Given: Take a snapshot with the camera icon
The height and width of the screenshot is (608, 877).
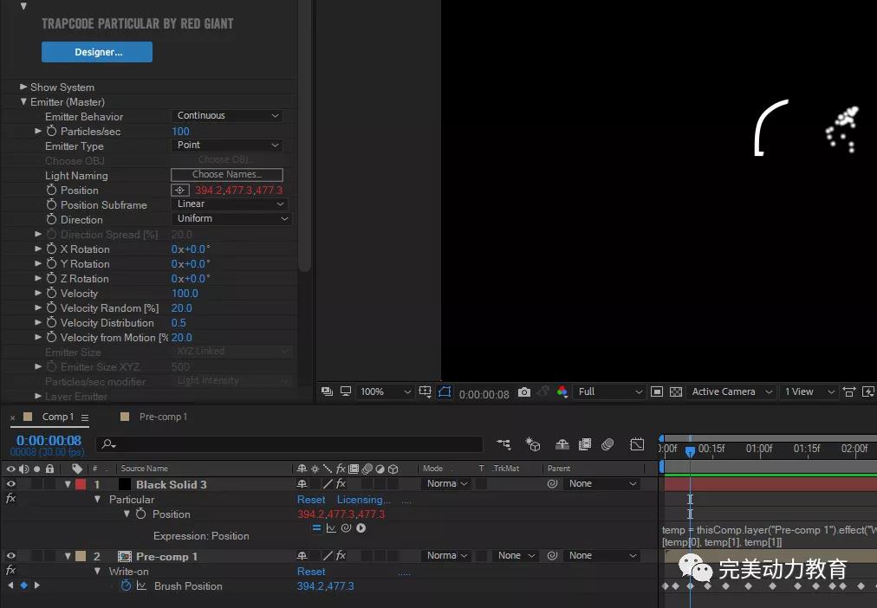Looking at the screenshot, I should pyautogui.click(x=523, y=392).
